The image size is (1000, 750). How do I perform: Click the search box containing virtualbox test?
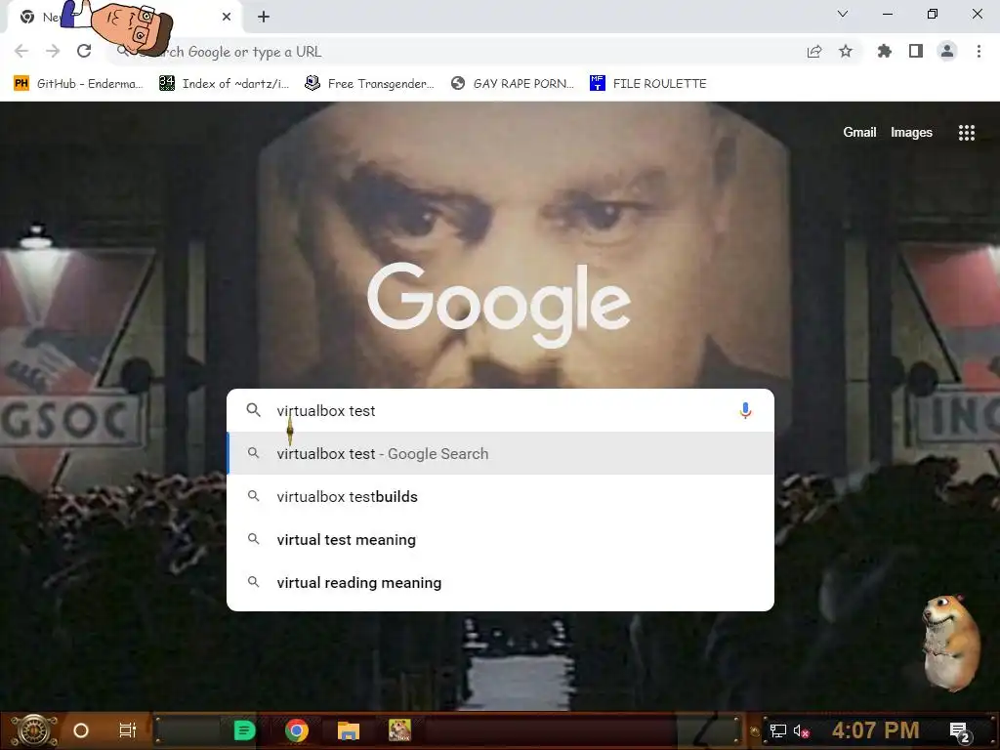[x=501, y=411]
